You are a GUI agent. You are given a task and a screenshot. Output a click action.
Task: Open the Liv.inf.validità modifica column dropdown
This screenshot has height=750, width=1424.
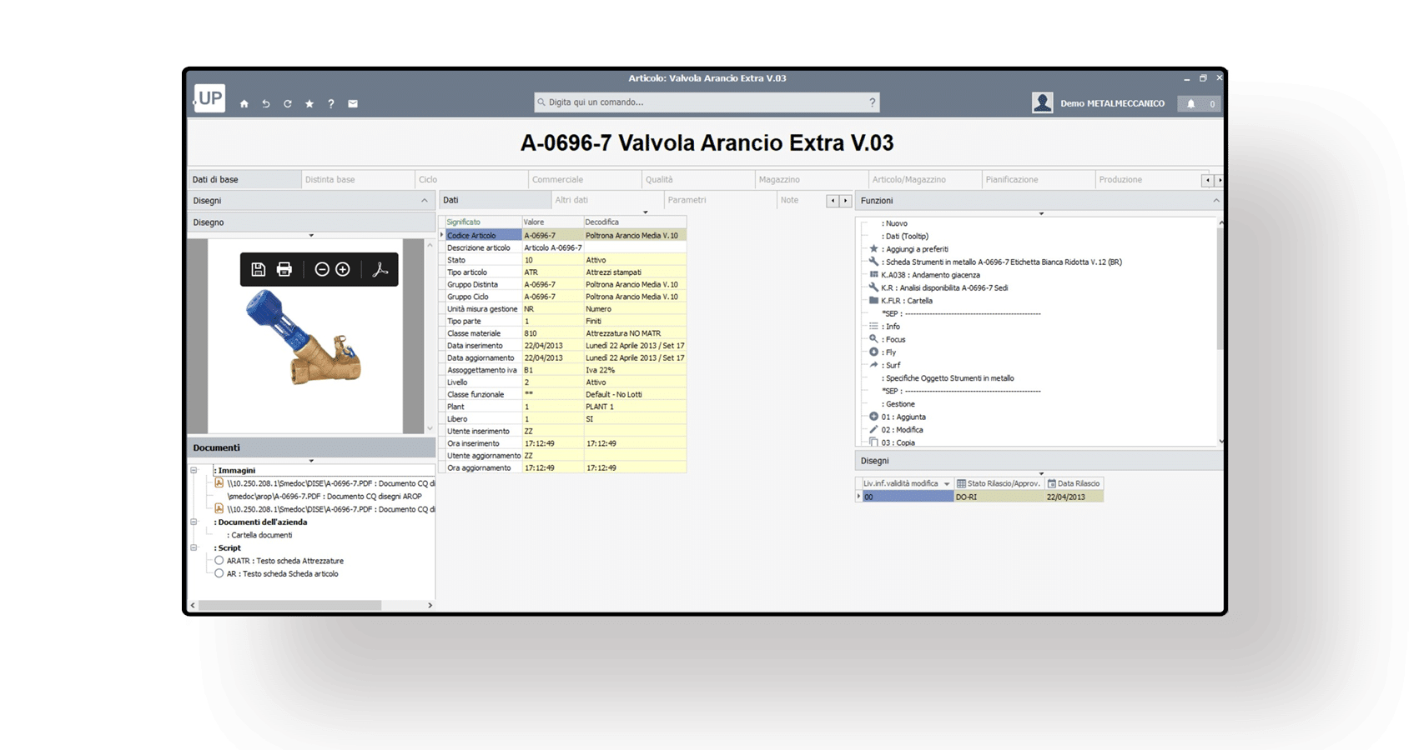pos(947,484)
